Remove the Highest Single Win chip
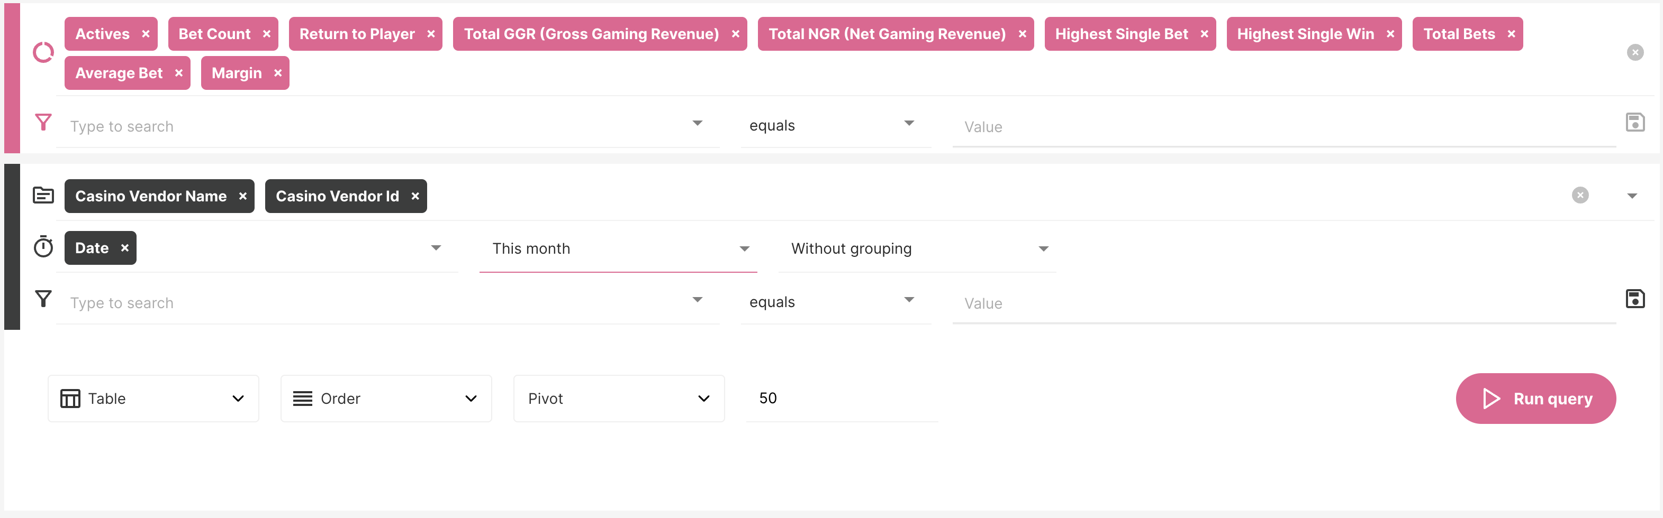 1390,34
